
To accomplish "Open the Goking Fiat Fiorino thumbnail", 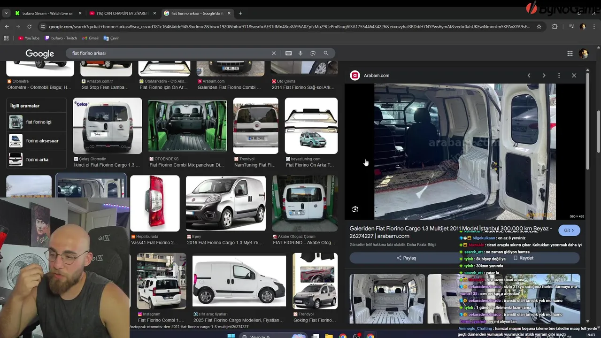I will 315,281.
